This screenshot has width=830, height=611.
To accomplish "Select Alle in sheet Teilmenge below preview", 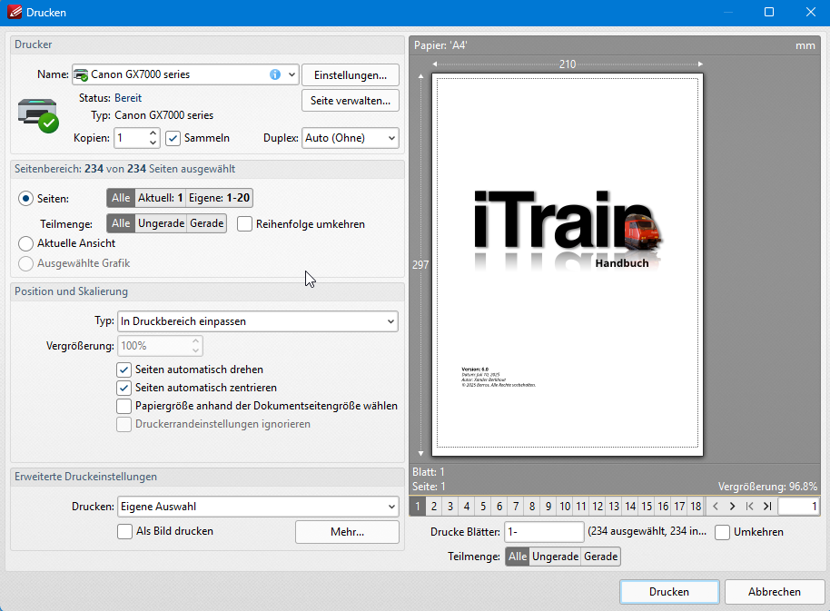I will click(x=518, y=557).
